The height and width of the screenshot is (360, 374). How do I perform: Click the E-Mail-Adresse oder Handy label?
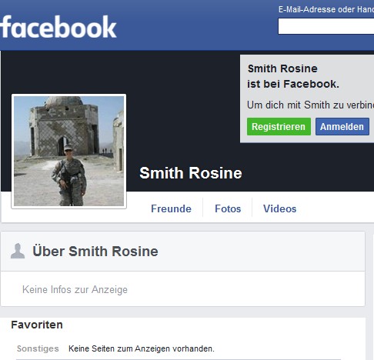326,9
